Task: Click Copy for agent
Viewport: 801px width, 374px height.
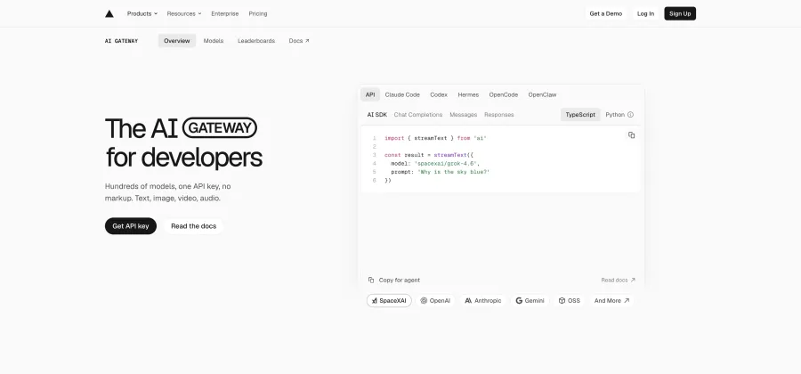Action: point(394,280)
